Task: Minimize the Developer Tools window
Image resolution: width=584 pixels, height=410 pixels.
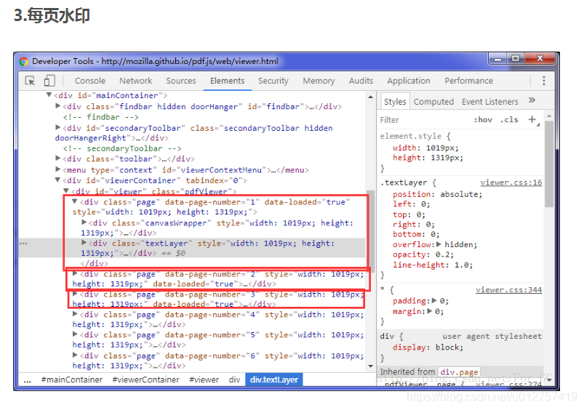Action: (497, 59)
